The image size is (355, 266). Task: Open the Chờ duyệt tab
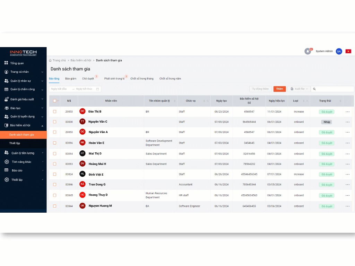88,79
